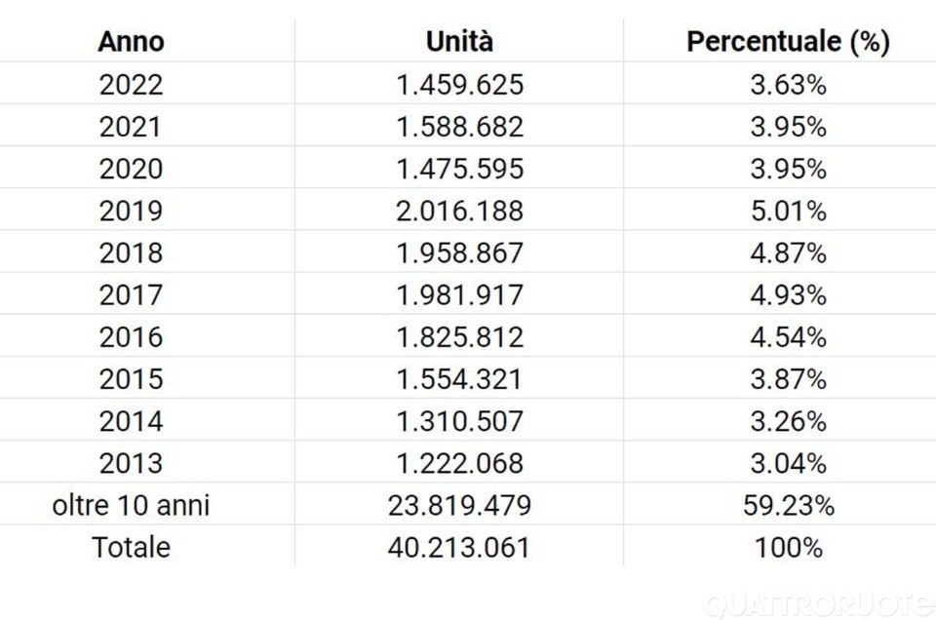Image resolution: width=936 pixels, height=620 pixels.
Task: Select the 2021 year cell
Action: pyautogui.click(x=132, y=127)
